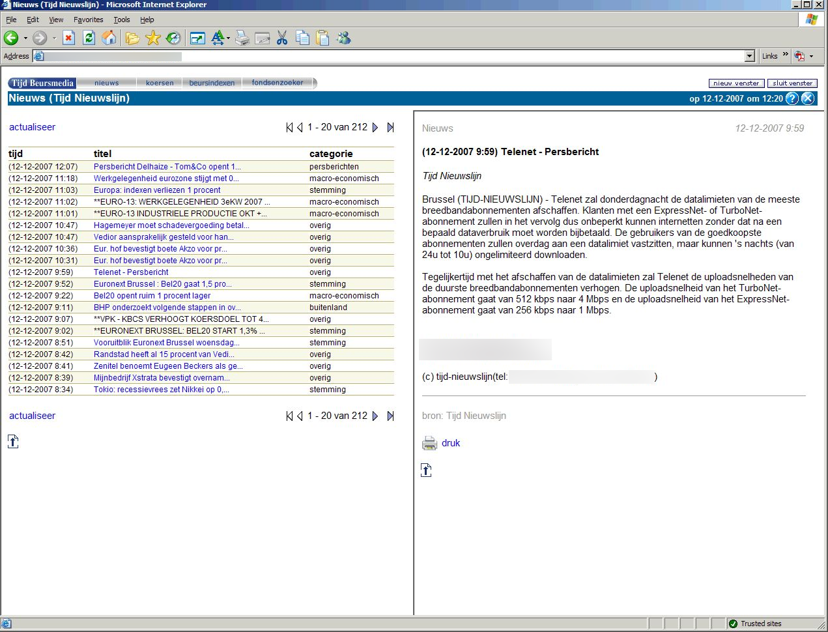Open the Folders/Search toolbar icon
This screenshot has width=828, height=632.
(132, 38)
